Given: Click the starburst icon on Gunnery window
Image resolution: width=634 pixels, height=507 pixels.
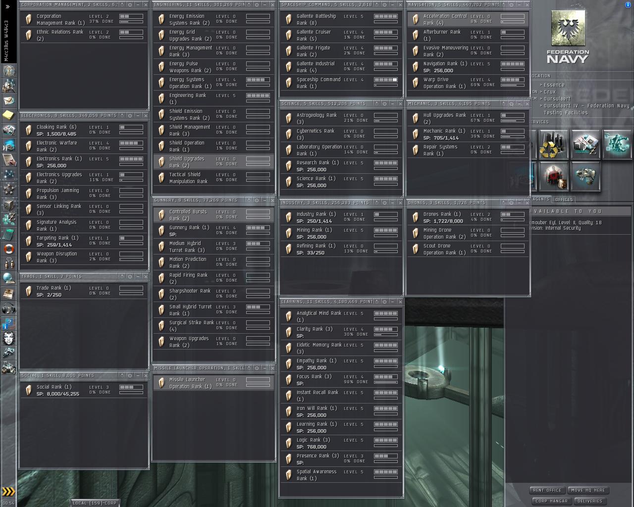Looking at the screenshot, I should tap(250, 200).
